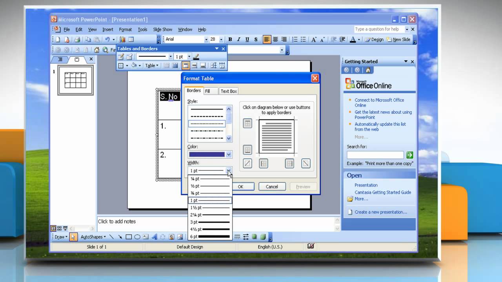Open Fill Color dropdown arrow in Tables and Borders
Image resolution: width=502 pixels, height=282 pixels.
coord(140,66)
